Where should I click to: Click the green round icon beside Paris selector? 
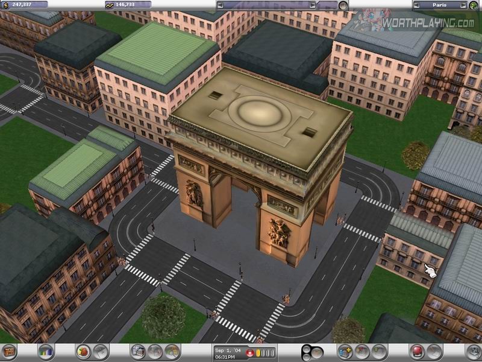pyautogui.click(x=473, y=5)
